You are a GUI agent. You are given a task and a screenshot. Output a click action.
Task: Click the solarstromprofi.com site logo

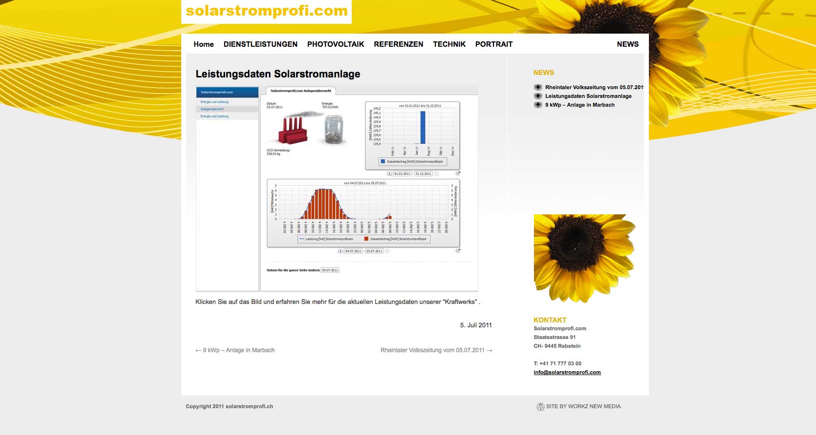pos(266,11)
